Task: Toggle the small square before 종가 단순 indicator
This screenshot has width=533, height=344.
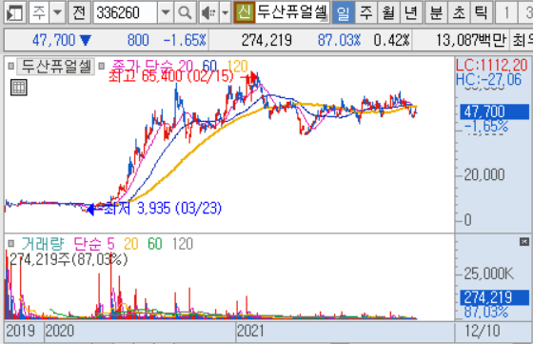Action: point(101,66)
